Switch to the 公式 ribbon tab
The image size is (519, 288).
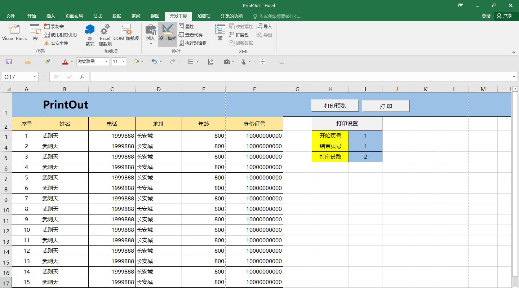point(98,16)
